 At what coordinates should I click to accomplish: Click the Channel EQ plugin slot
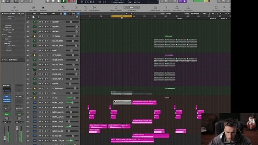(6, 99)
